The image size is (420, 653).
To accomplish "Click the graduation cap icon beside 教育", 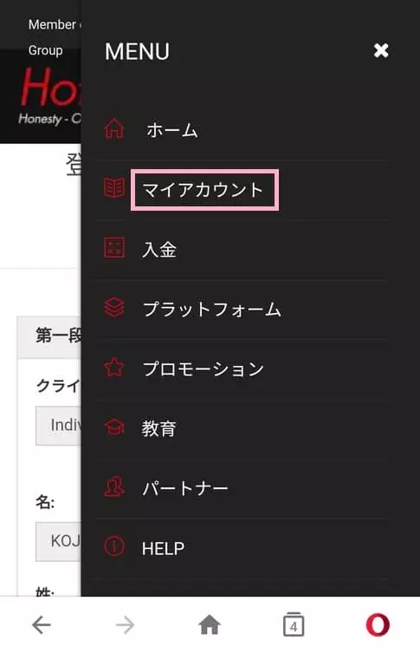I will (x=114, y=428).
